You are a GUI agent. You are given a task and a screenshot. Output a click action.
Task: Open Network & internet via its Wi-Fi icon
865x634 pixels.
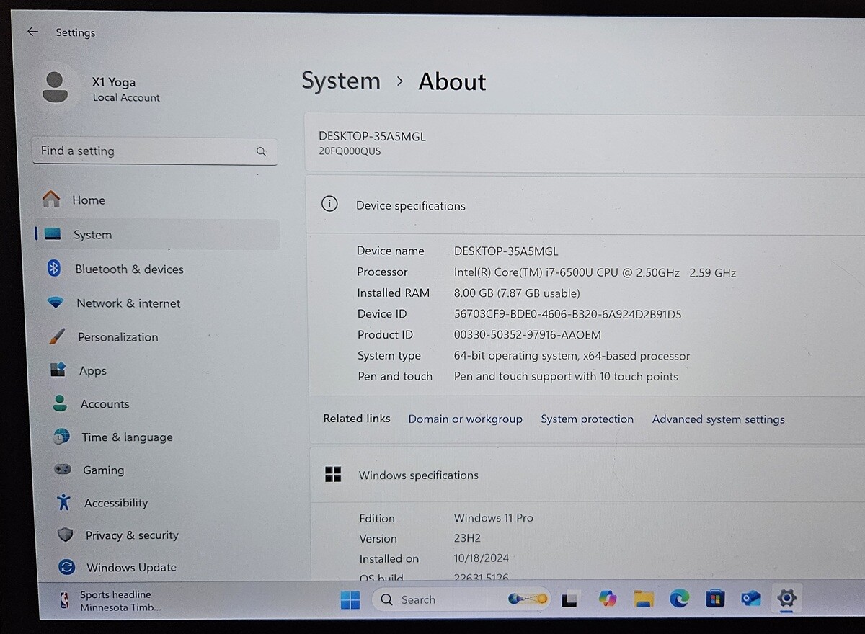point(56,303)
